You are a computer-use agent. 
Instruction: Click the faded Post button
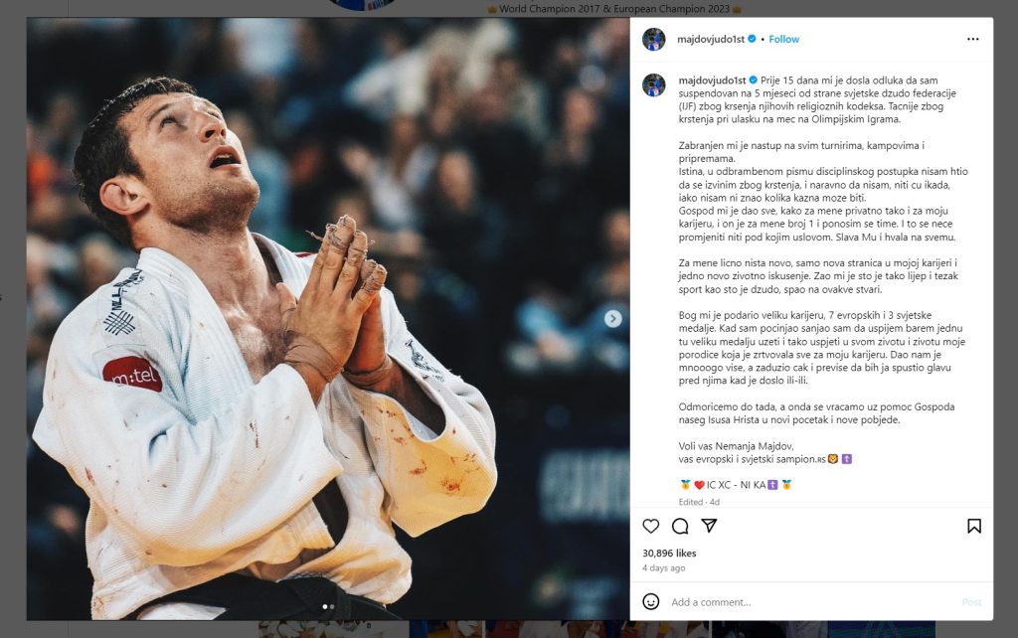coord(971,602)
